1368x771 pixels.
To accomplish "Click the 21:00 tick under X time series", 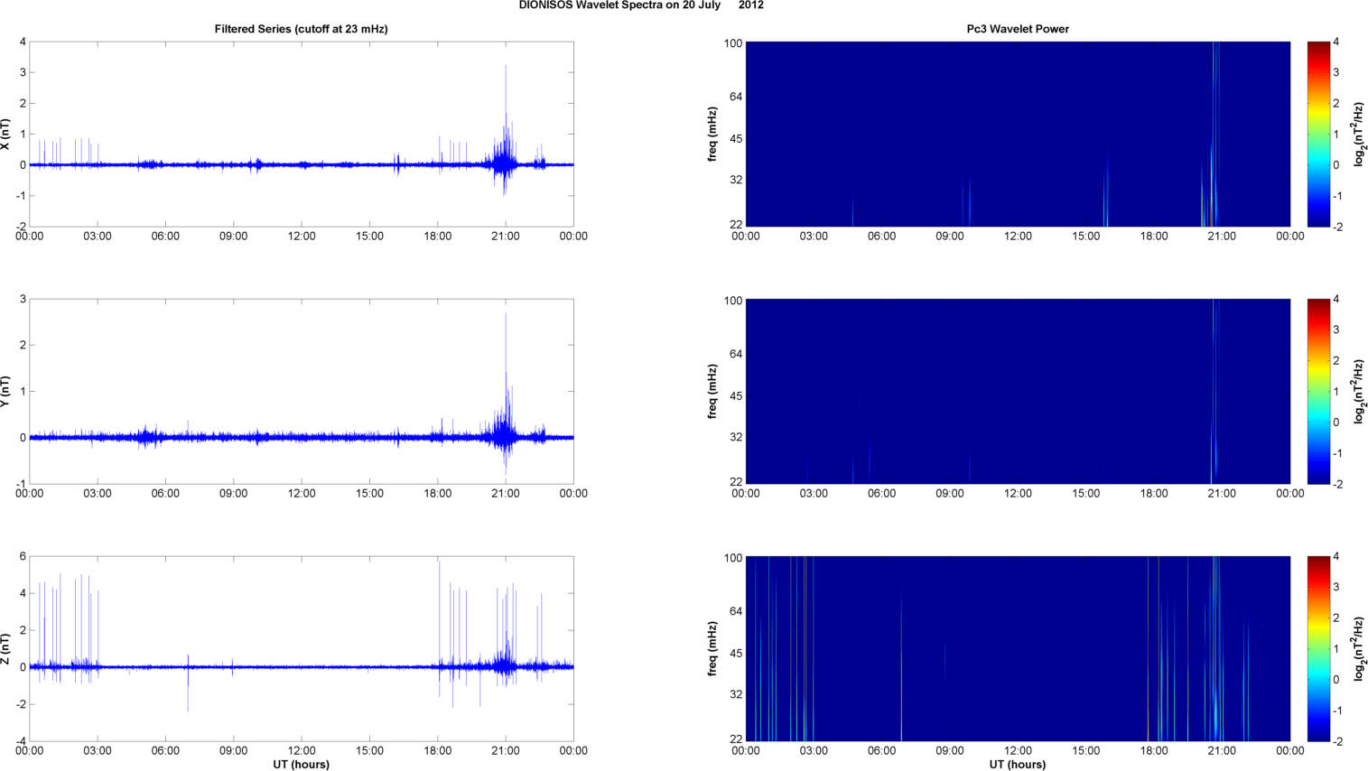I will 506,237.
